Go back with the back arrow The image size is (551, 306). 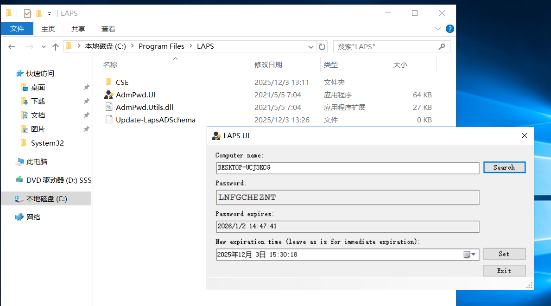pyautogui.click(x=12, y=46)
